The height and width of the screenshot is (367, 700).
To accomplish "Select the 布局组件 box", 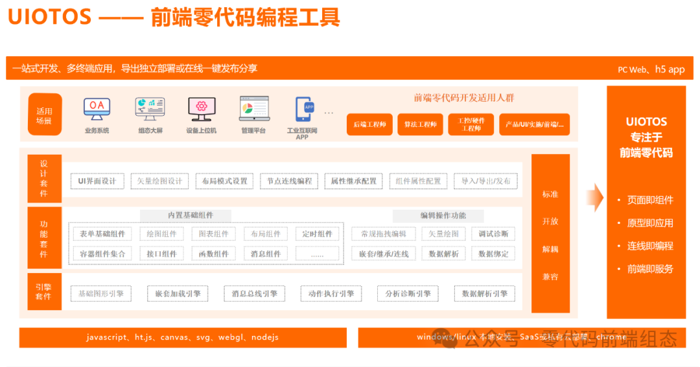I will click(266, 234).
